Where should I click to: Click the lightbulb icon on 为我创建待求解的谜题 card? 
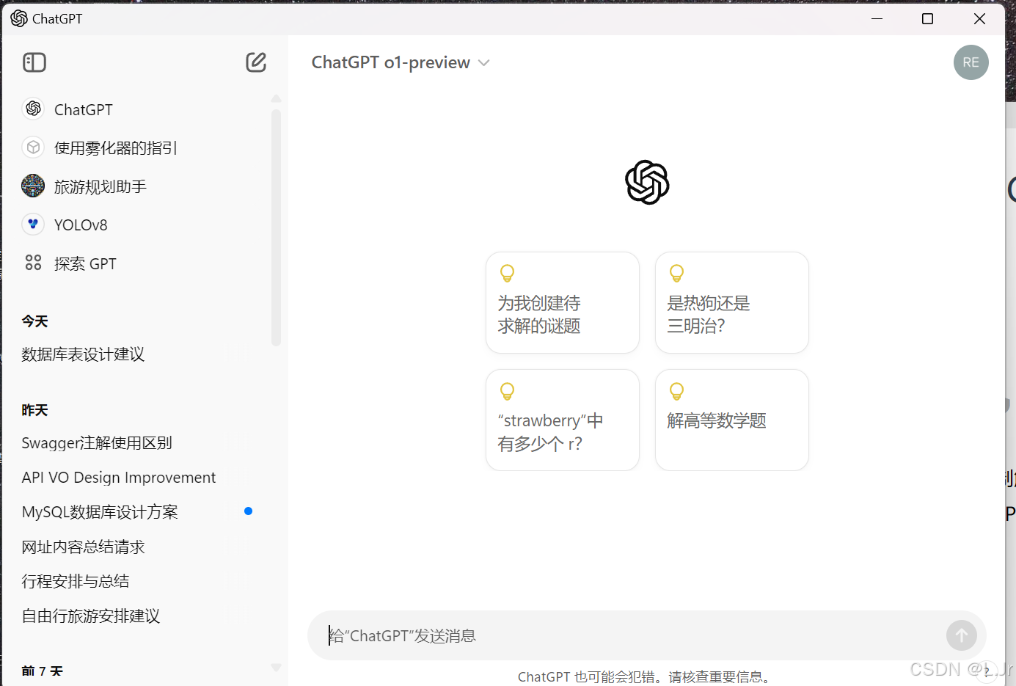(x=507, y=273)
